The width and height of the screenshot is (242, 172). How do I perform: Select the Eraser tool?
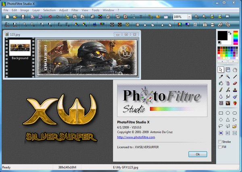click(235, 83)
